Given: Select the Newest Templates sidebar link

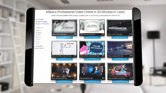Looking at the screenshot, I should pos(41,22).
